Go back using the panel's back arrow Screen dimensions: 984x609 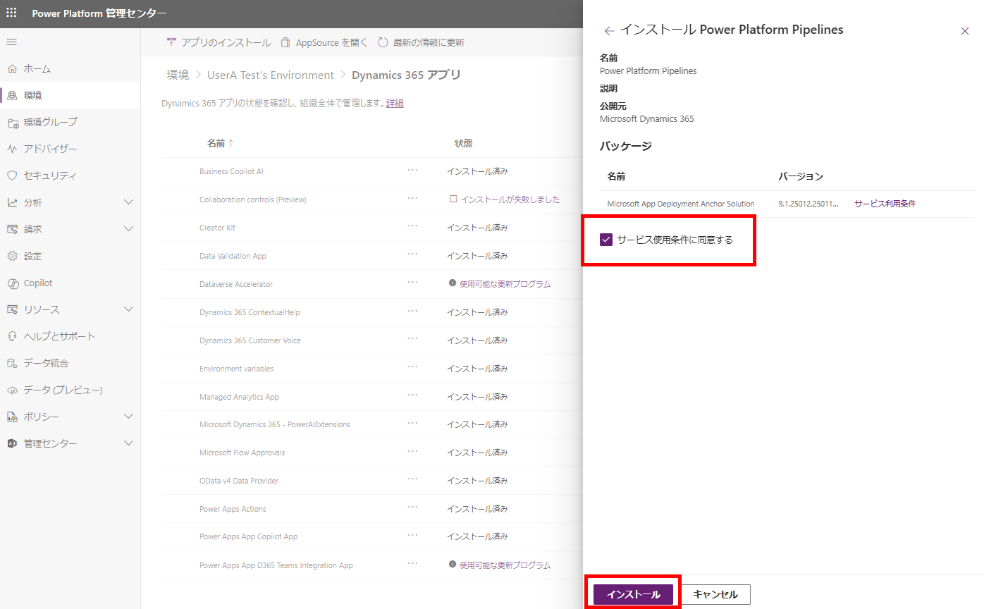click(x=608, y=30)
